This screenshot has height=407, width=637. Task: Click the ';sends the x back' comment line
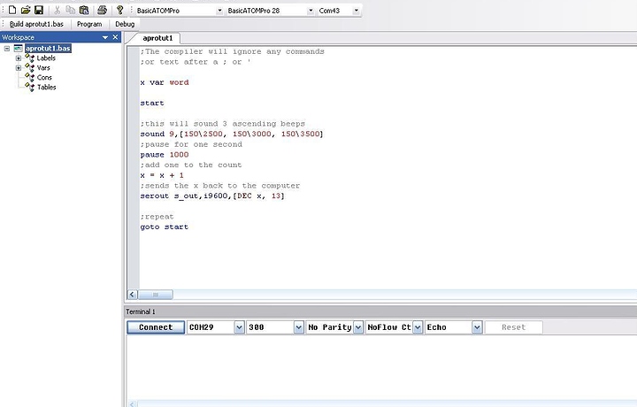coord(220,186)
